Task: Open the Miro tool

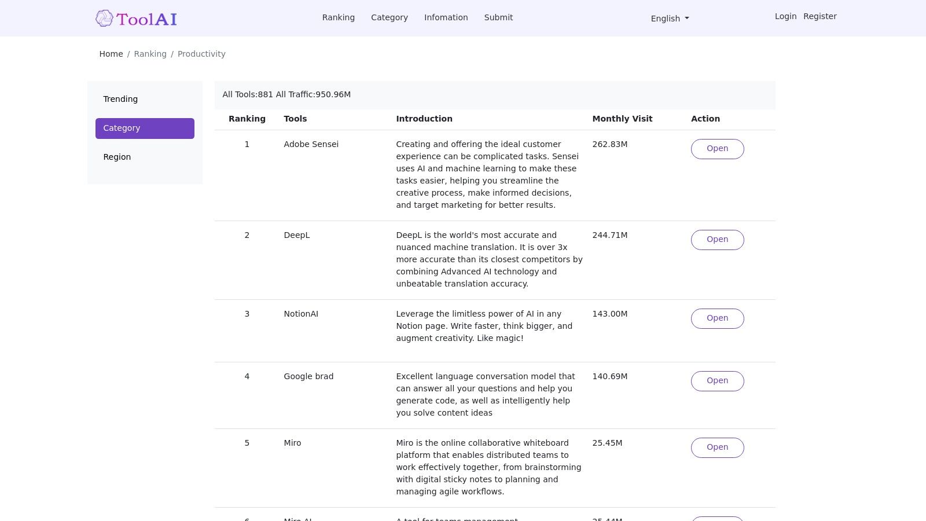Action: point(717,447)
